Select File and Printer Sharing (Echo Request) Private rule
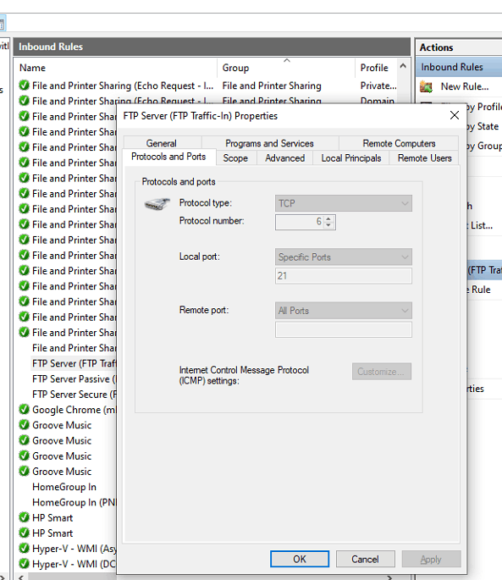Screen dimensions: 502x580 (123, 86)
